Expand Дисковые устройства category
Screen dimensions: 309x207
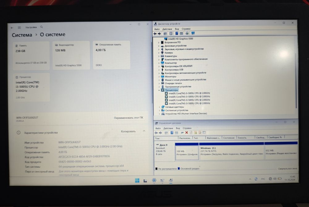[x=159, y=46]
